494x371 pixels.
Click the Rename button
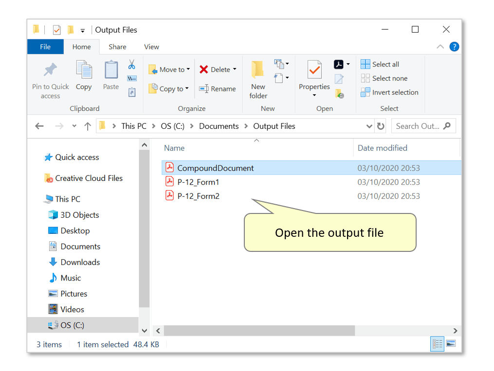point(218,88)
